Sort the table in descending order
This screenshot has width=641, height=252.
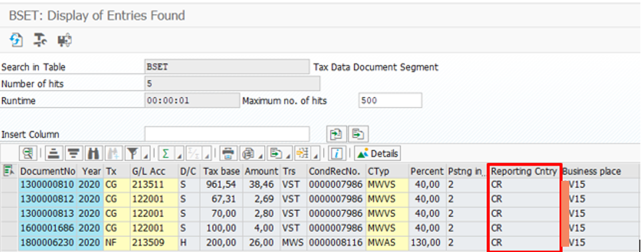pyautogui.click(x=73, y=154)
